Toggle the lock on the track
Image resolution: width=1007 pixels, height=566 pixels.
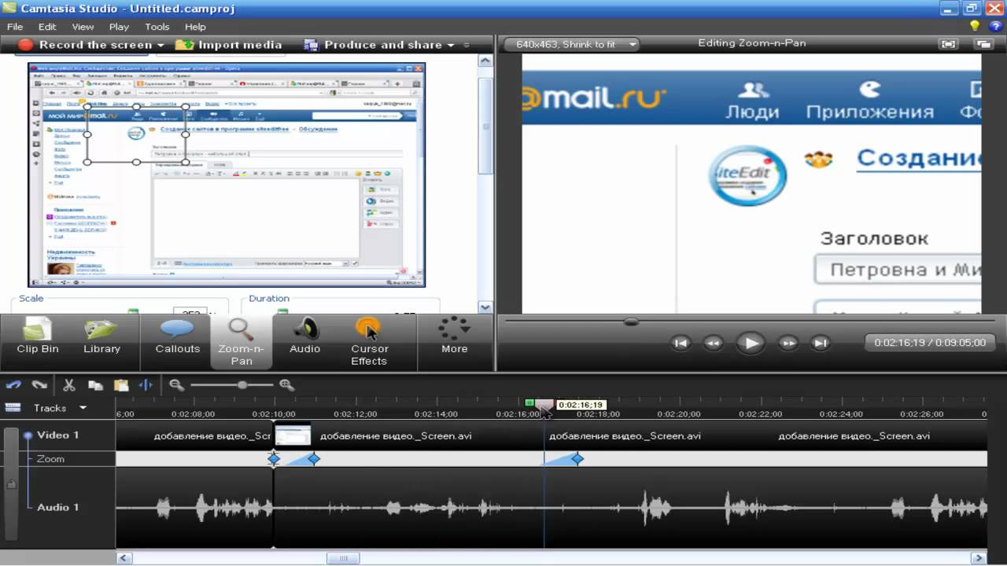(x=11, y=485)
